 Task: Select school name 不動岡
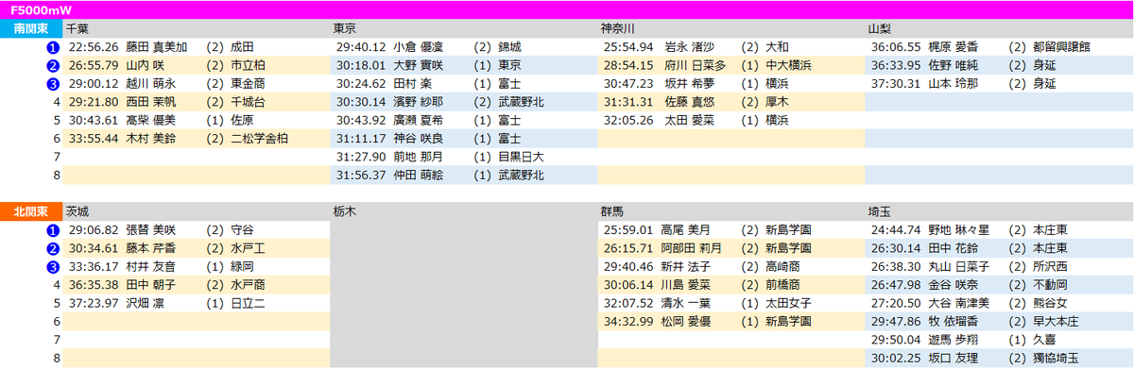click(1050, 286)
